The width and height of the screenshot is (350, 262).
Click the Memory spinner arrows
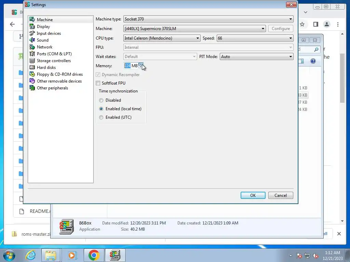pyautogui.click(x=140, y=66)
